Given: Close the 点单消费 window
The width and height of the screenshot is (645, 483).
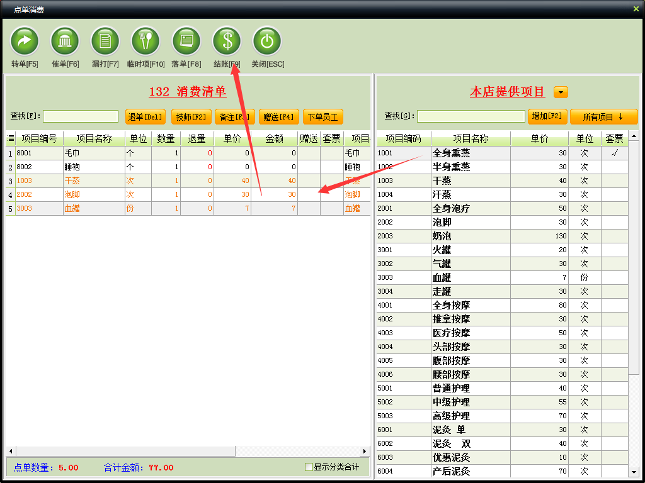Looking at the screenshot, I should [x=636, y=9].
